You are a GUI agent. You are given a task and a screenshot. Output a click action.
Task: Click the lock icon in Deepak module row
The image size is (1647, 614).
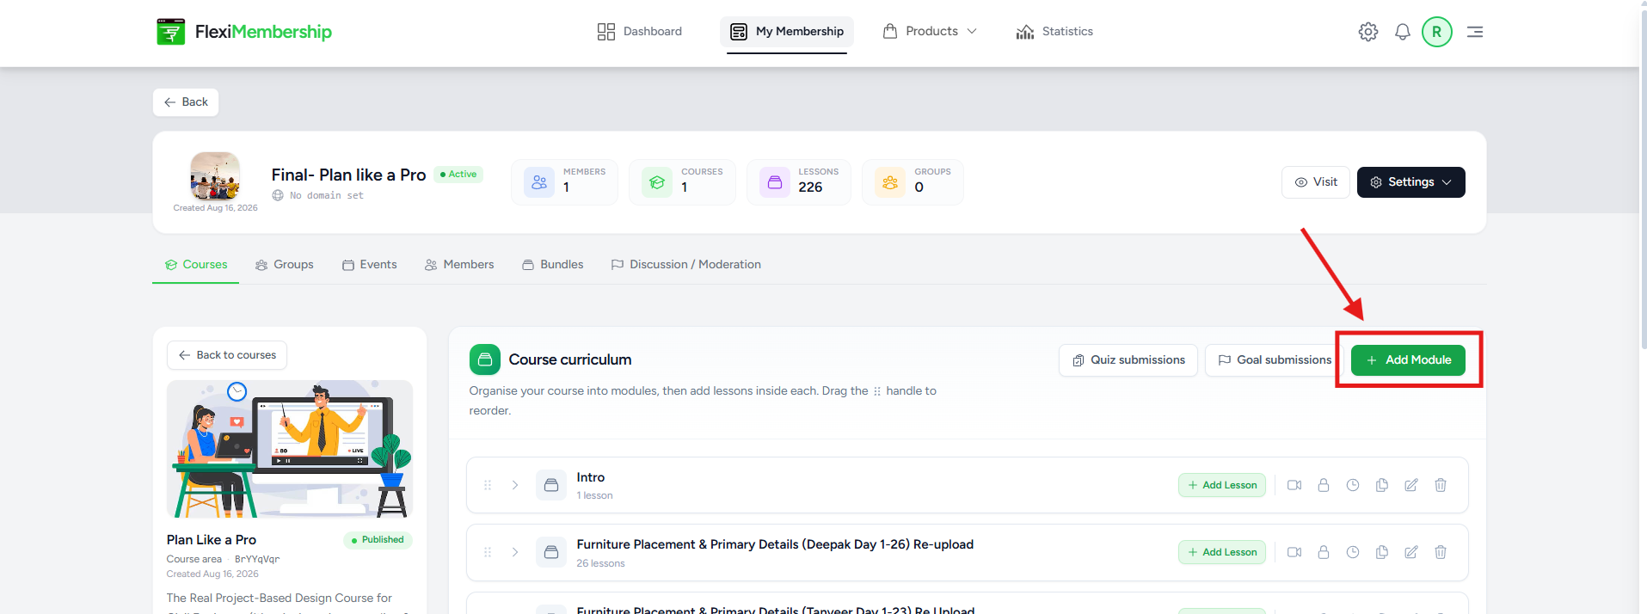point(1324,552)
